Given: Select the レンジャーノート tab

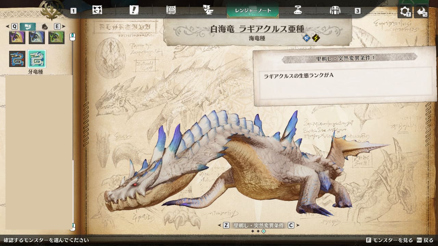Looking at the screenshot, I should click(253, 11).
